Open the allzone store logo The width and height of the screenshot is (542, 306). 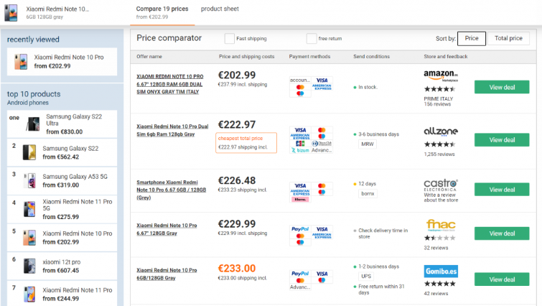(441, 131)
